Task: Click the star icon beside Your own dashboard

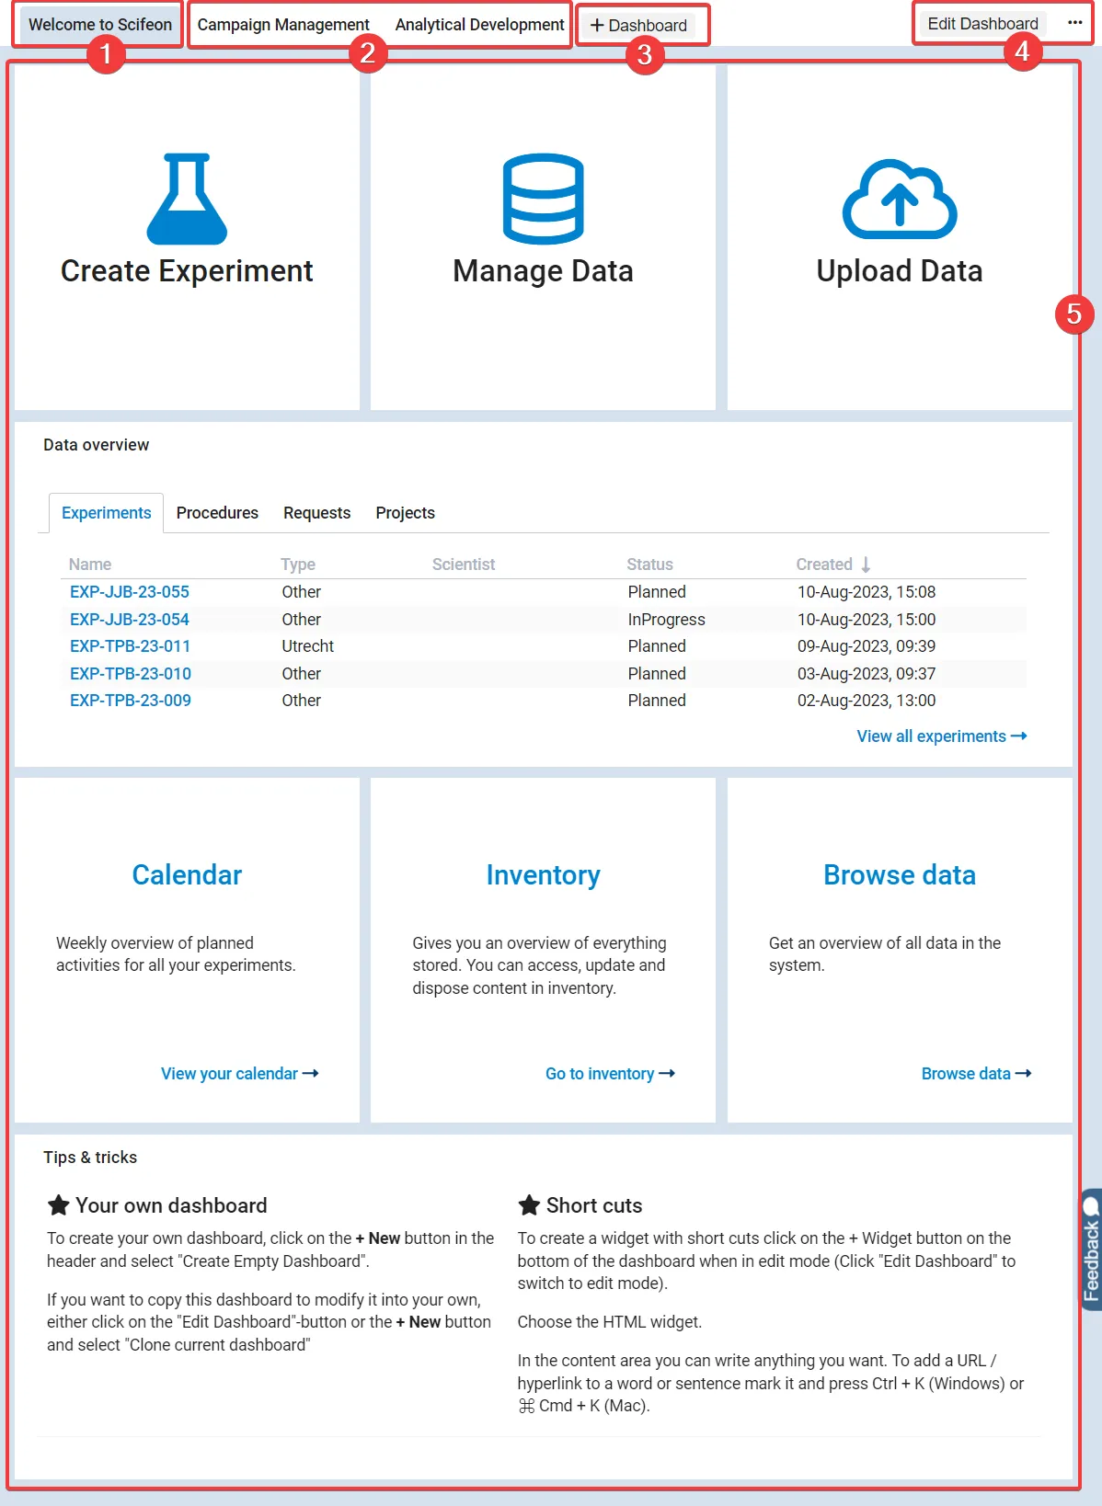Action: tap(59, 1205)
